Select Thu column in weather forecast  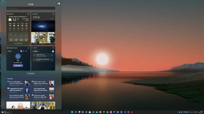click(x=14, y=27)
